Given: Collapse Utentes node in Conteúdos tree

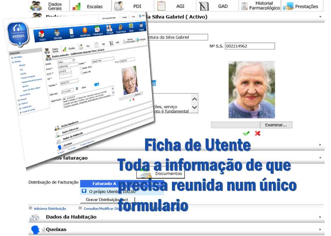Looking at the screenshot, I should [13, 62].
